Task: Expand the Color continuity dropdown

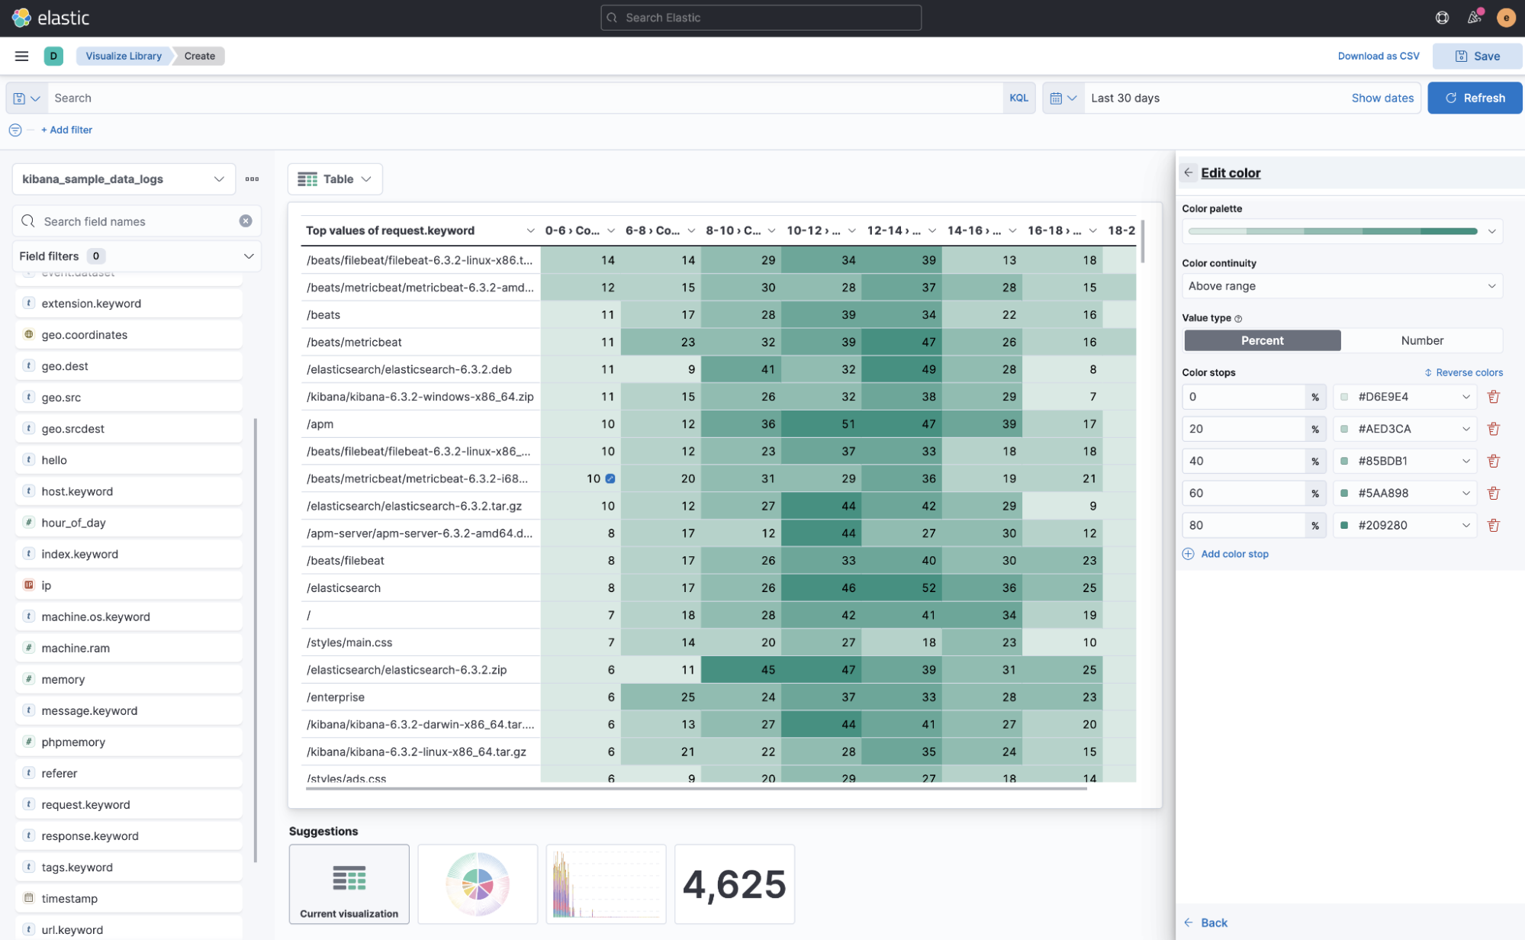Action: click(x=1341, y=286)
